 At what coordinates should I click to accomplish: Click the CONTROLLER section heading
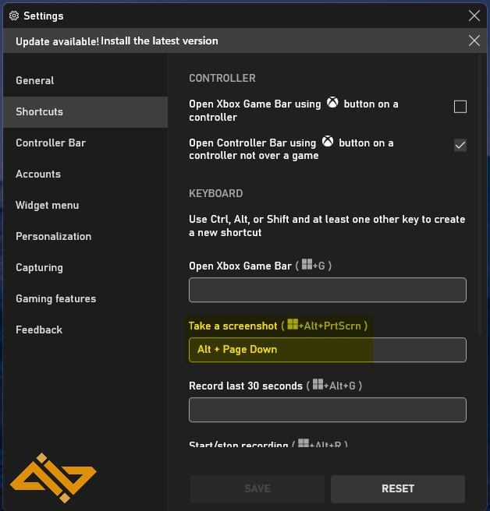tap(222, 78)
